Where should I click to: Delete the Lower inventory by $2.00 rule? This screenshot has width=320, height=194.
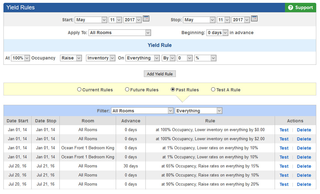(304, 139)
